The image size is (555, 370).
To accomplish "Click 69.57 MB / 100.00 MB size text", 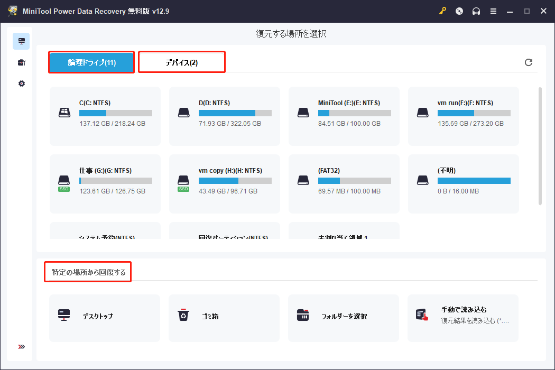I will point(349,191).
